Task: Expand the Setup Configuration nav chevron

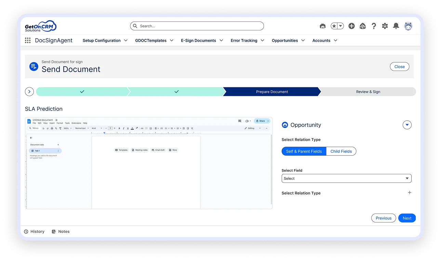Action: (x=126, y=40)
